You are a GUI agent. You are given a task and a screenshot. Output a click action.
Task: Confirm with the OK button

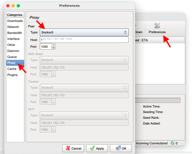[x=121, y=148]
